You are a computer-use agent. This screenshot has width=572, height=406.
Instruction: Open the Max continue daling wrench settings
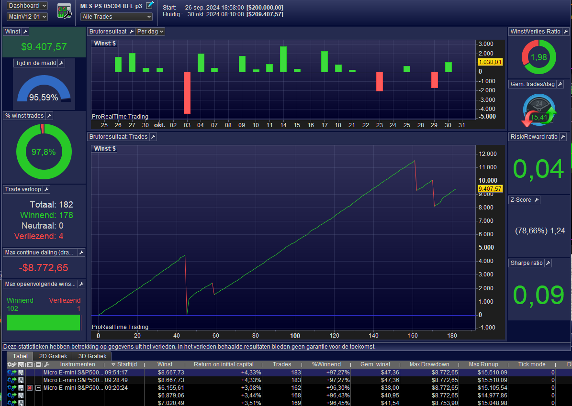click(x=81, y=252)
